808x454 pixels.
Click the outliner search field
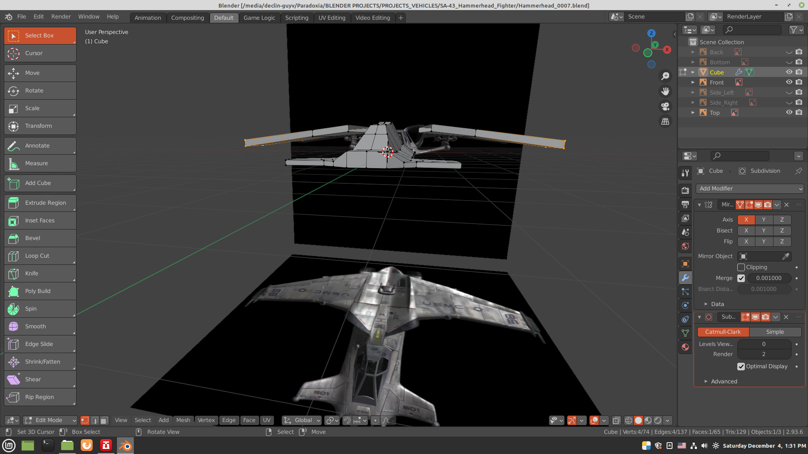click(752, 30)
